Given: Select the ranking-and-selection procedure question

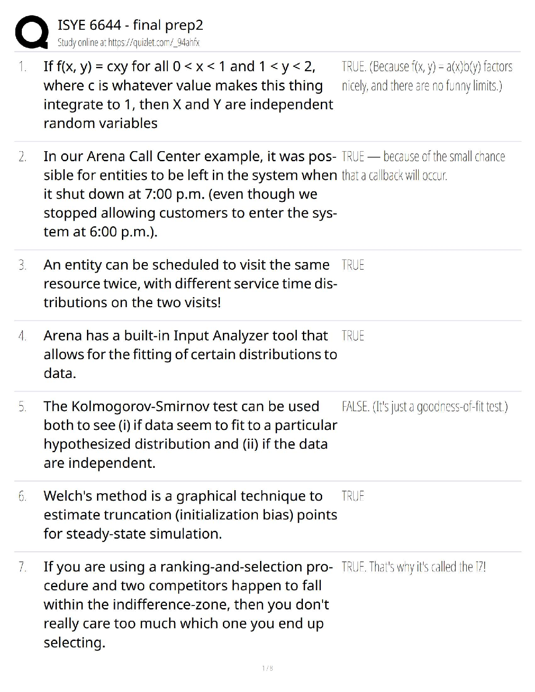Looking at the screenshot, I should [x=188, y=605].
